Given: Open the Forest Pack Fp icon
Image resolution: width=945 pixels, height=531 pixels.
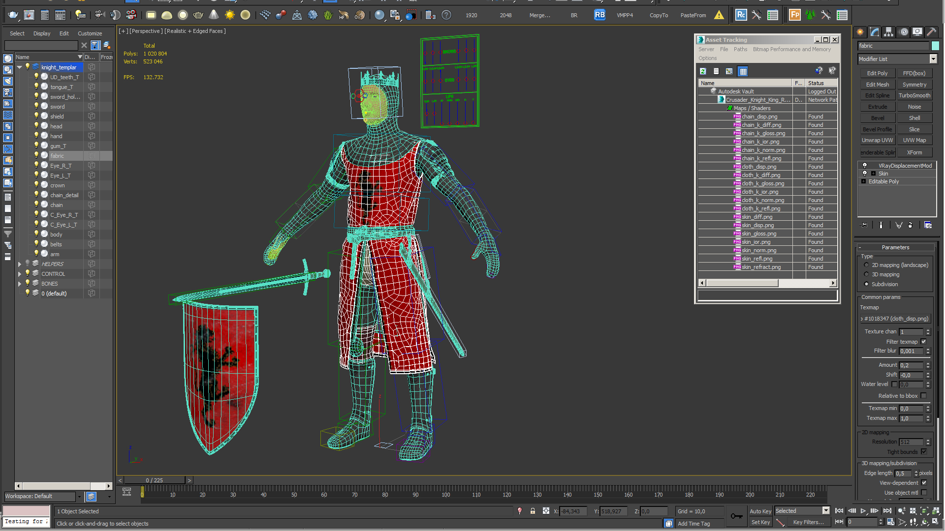Looking at the screenshot, I should coord(794,15).
